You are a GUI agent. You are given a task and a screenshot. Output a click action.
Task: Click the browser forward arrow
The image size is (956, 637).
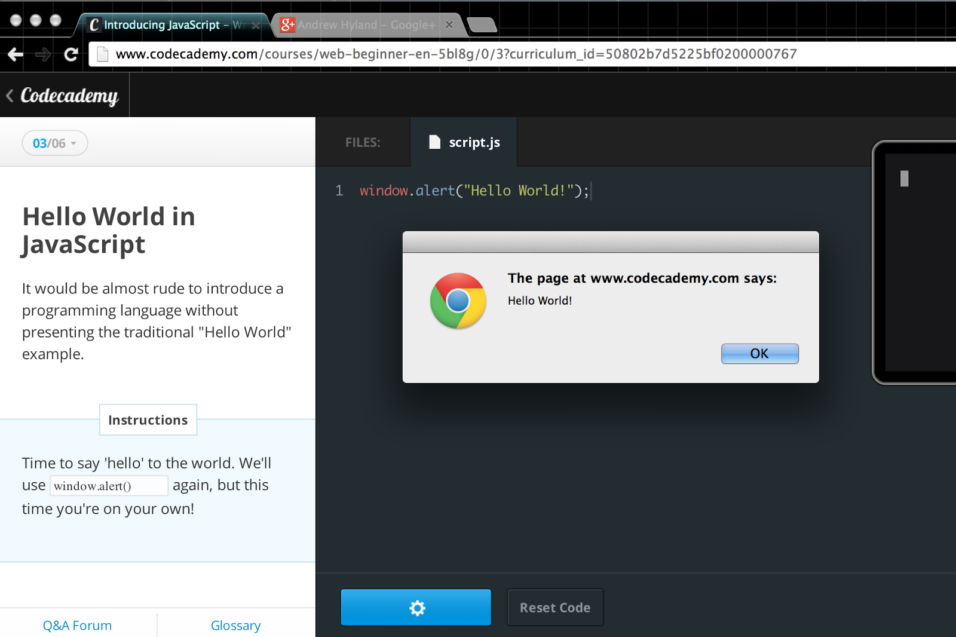pyautogui.click(x=43, y=55)
